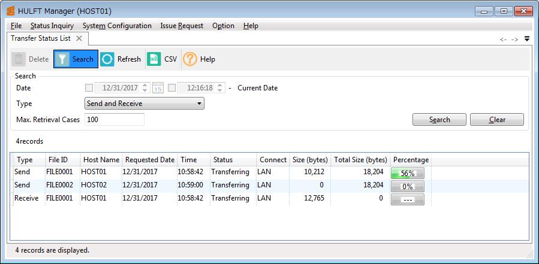
Task: Navigate to next tab with -> arrow
Action: click(x=514, y=40)
